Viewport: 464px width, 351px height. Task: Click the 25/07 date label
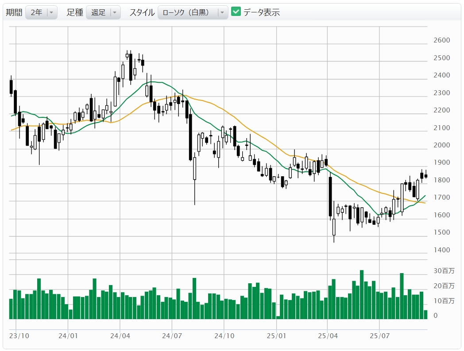380,336
